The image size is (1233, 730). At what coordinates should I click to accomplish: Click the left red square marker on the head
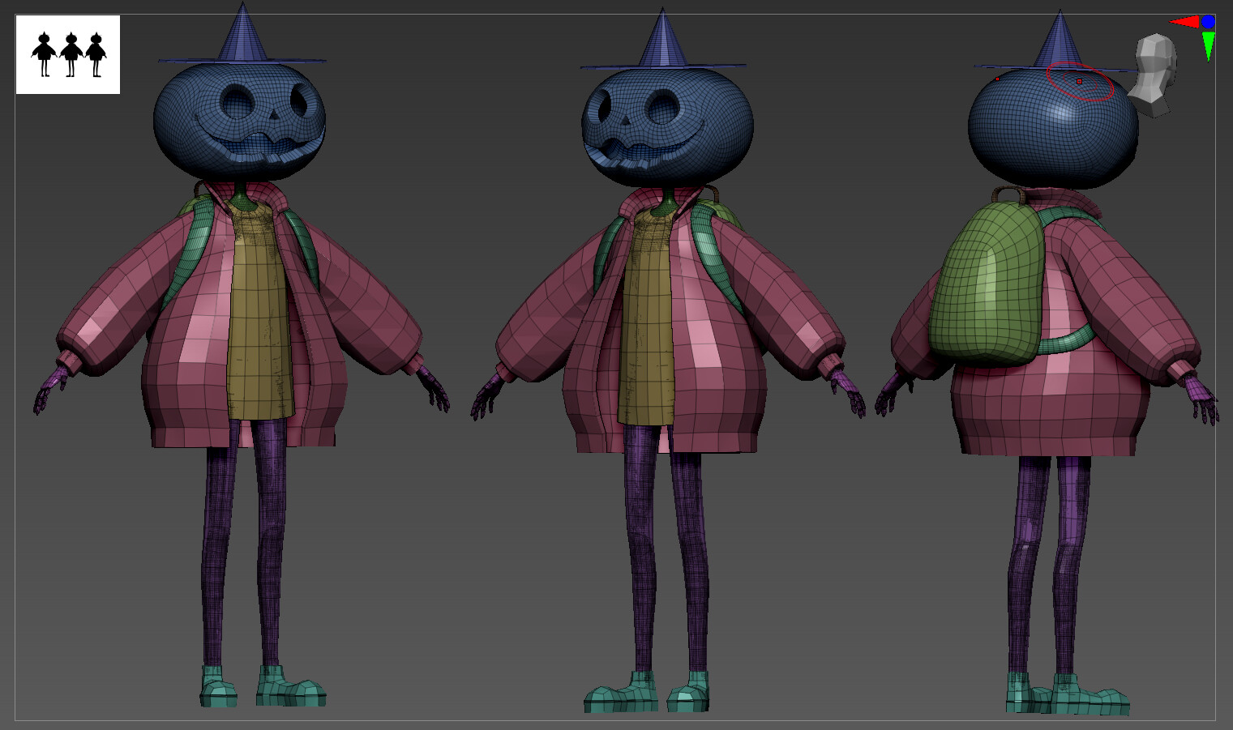pos(997,79)
